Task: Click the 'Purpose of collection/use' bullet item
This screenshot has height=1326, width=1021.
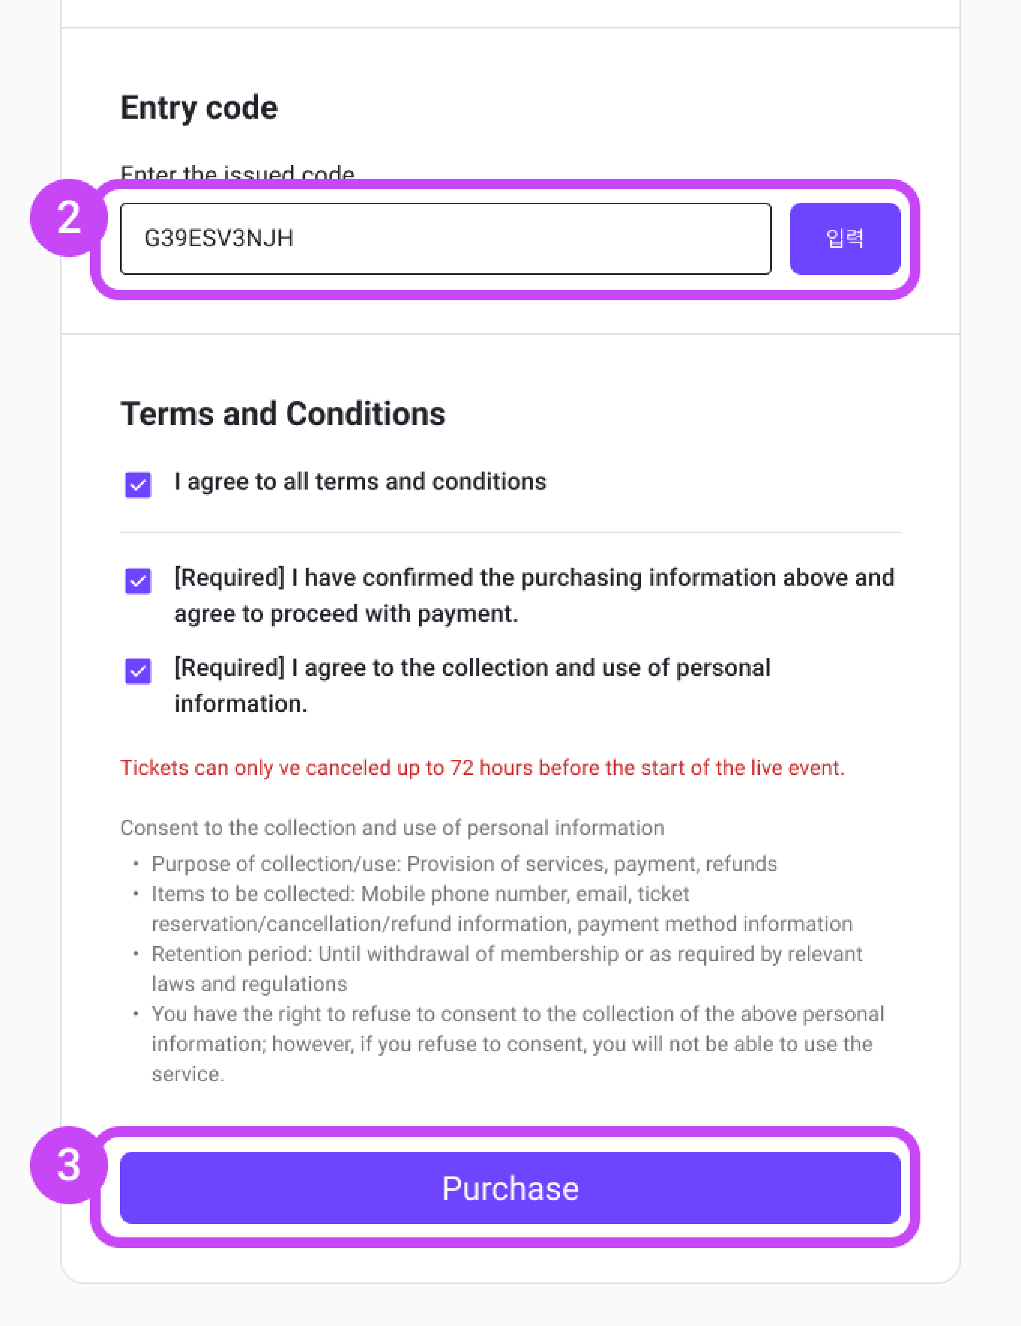Action: pos(464,863)
